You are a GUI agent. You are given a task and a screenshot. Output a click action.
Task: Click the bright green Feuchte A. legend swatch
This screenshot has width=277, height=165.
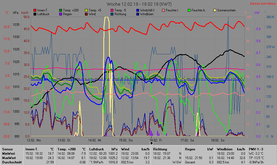(189, 10)
